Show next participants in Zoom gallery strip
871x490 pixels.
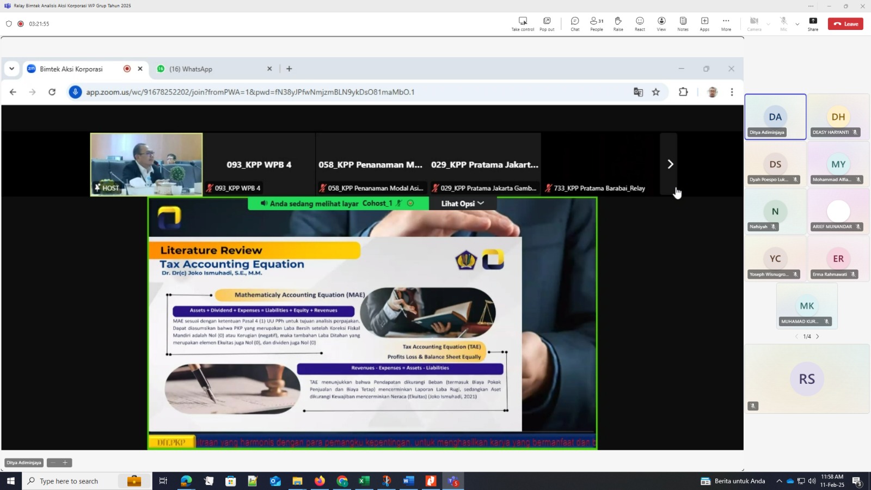tap(670, 164)
